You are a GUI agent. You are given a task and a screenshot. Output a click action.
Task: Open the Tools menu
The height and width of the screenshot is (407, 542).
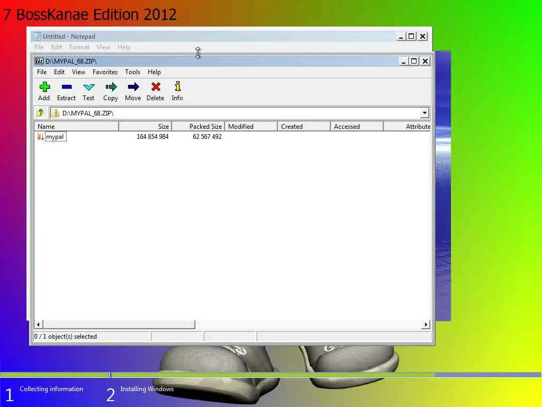click(132, 72)
